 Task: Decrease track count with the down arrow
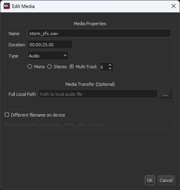pyautogui.click(x=110, y=69)
